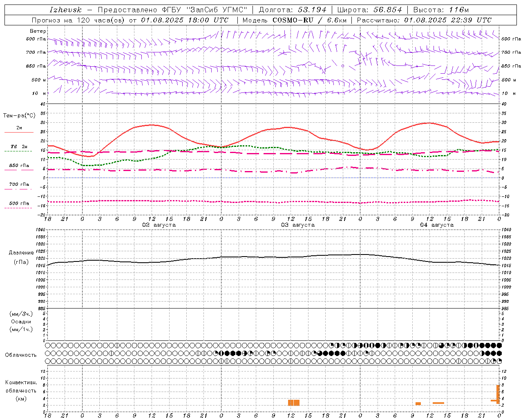
Task: Click the longitude value "Долгота: 53.194"
Action: pos(292,10)
